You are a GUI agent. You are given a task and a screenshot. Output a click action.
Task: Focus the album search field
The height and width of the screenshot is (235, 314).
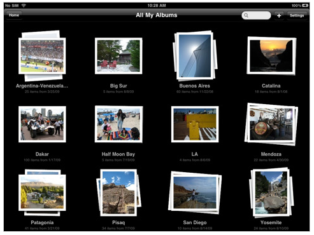(x=256, y=15)
